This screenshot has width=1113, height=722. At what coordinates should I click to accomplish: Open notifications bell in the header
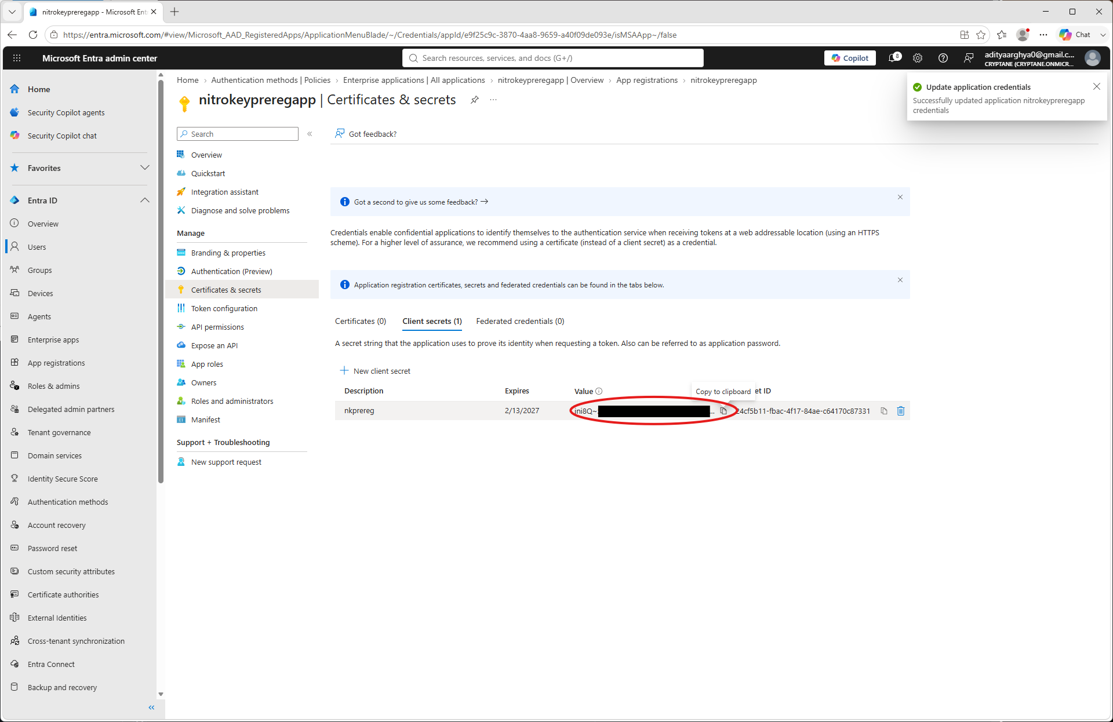[894, 58]
